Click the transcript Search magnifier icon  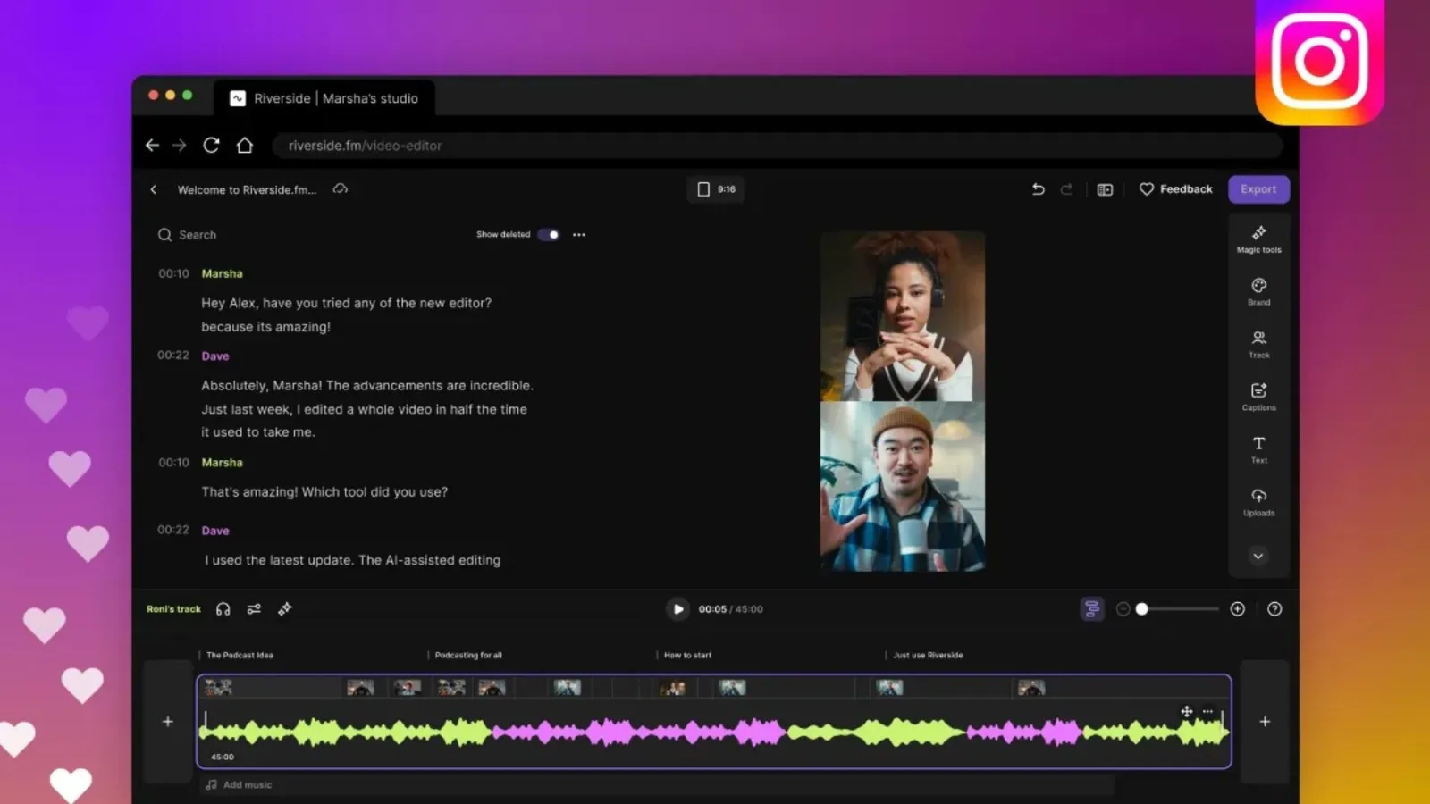pos(164,235)
